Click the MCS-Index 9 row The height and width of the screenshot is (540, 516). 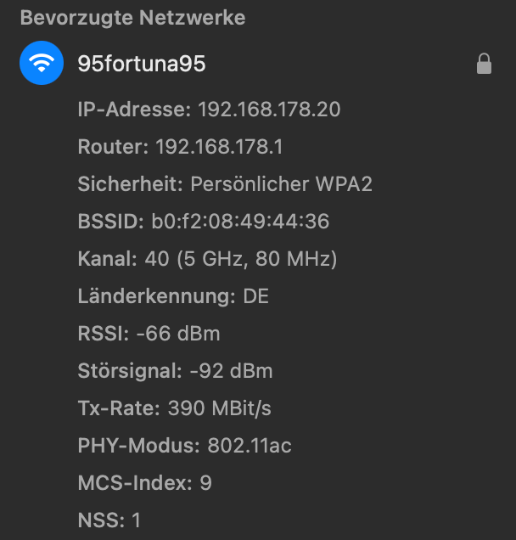[145, 483]
